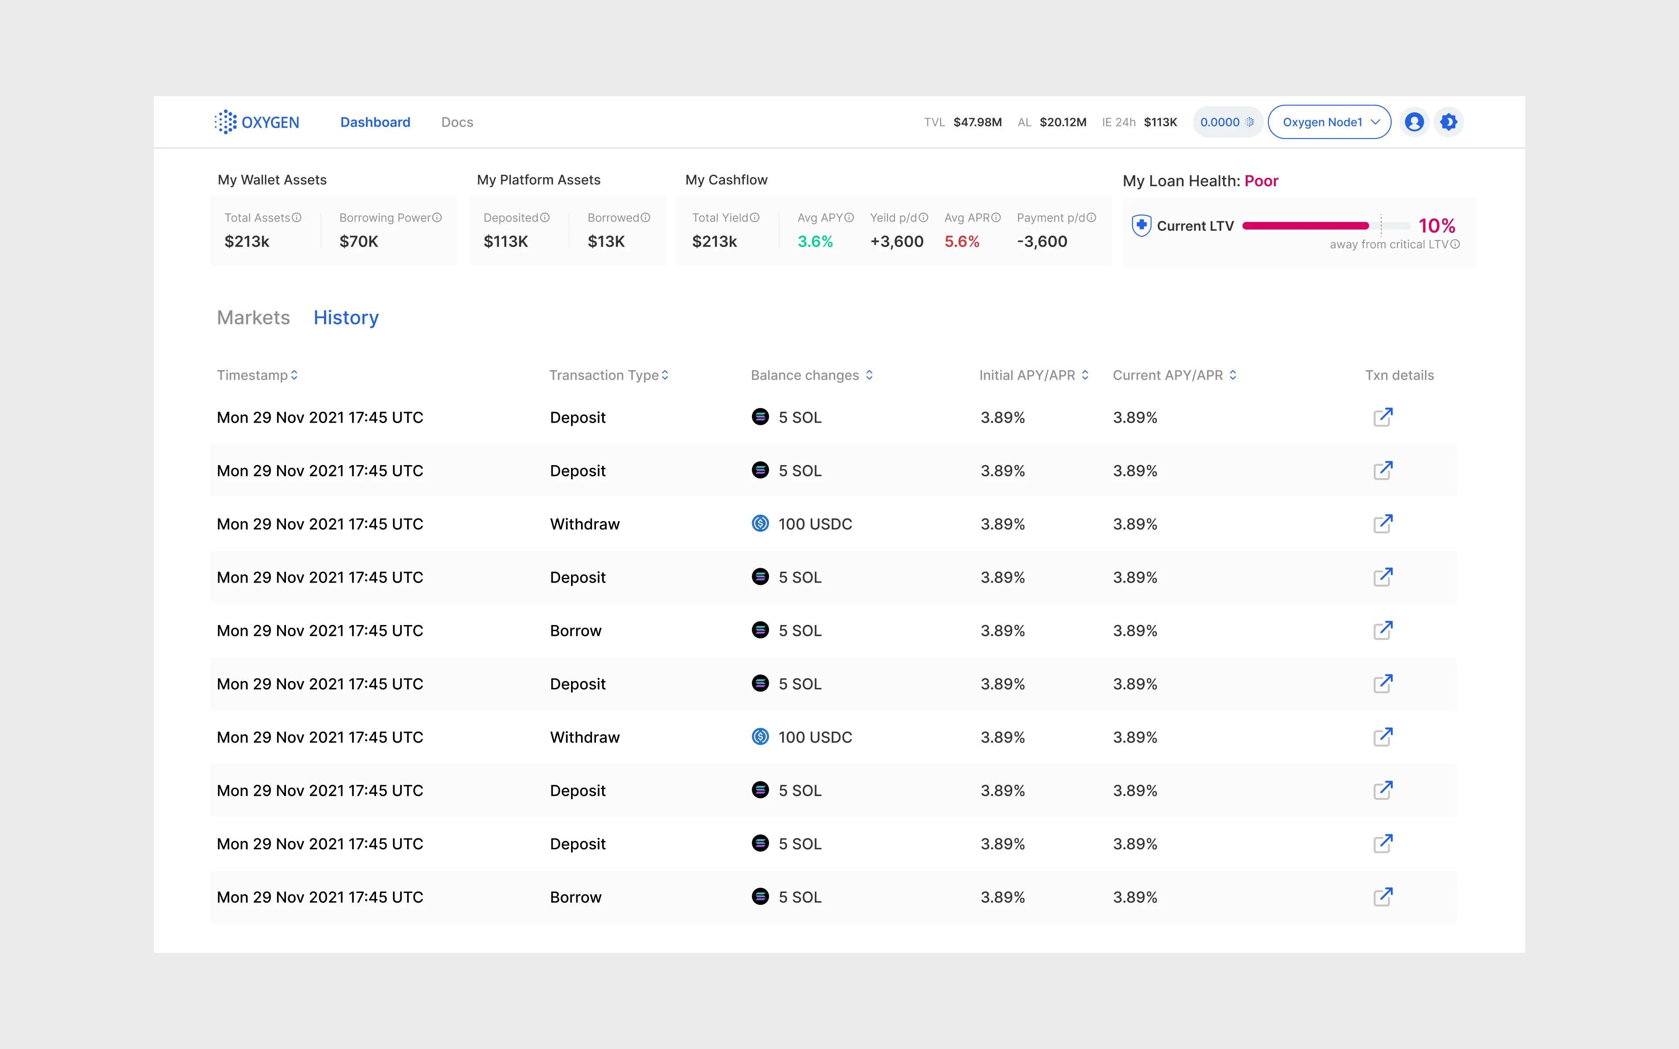The image size is (1679, 1049).
Task: Sort by Balance changes column
Action: 869,375
